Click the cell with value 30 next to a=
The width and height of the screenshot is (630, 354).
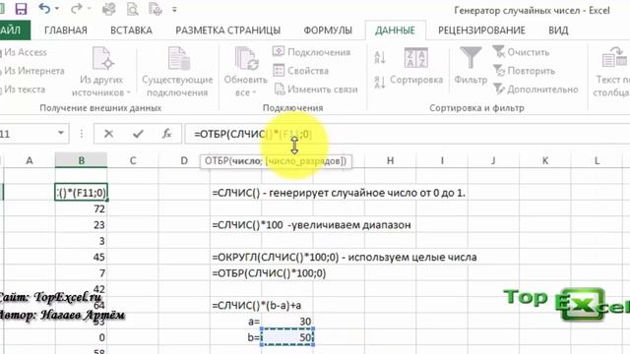pos(287,322)
